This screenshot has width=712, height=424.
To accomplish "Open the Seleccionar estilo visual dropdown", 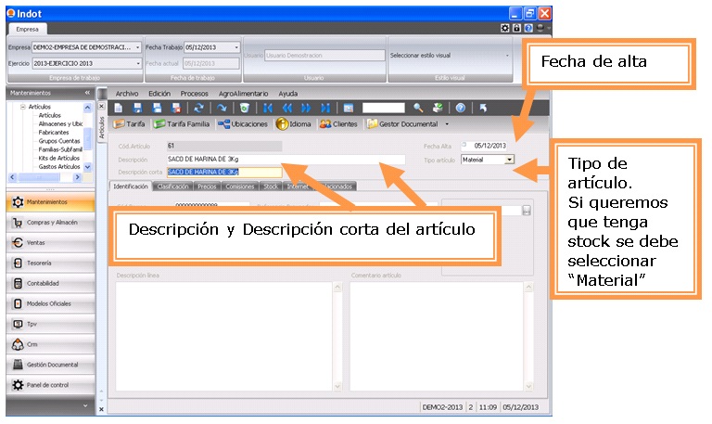I will [507, 55].
